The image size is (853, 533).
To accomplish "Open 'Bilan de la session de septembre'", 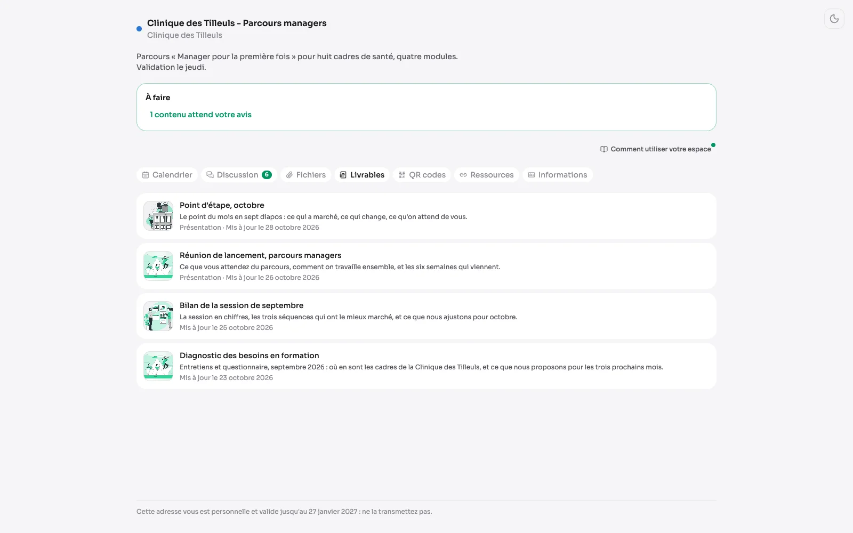I will (426, 316).
